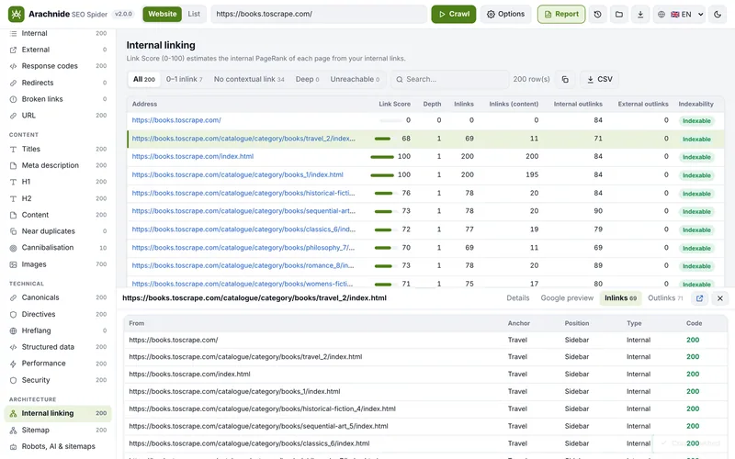Open the romance_8 category address link
Image resolution: width=735 pixels, height=459 pixels.
(x=243, y=265)
